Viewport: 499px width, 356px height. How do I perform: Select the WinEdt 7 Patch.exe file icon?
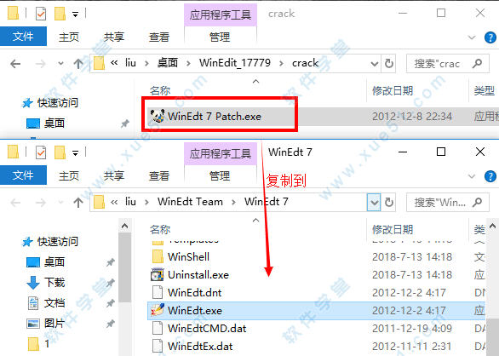point(158,116)
